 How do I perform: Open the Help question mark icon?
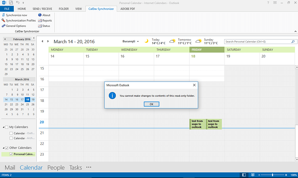[x=268, y=3]
